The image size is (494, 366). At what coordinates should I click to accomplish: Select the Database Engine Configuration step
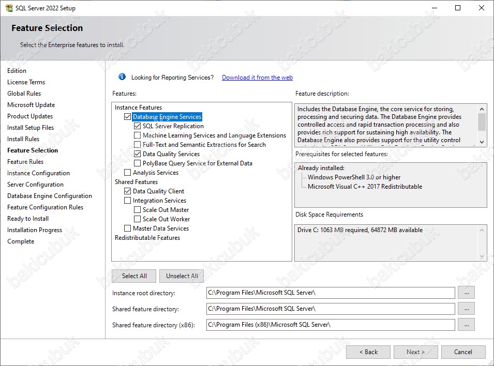(50, 196)
